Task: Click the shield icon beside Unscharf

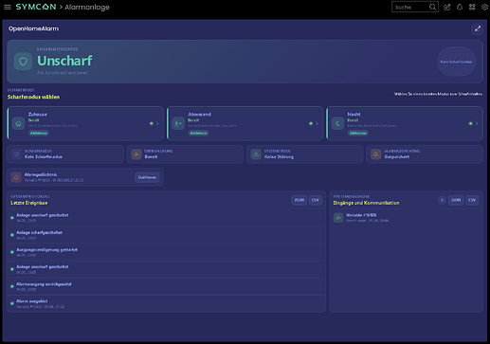Action: click(23, 62)
